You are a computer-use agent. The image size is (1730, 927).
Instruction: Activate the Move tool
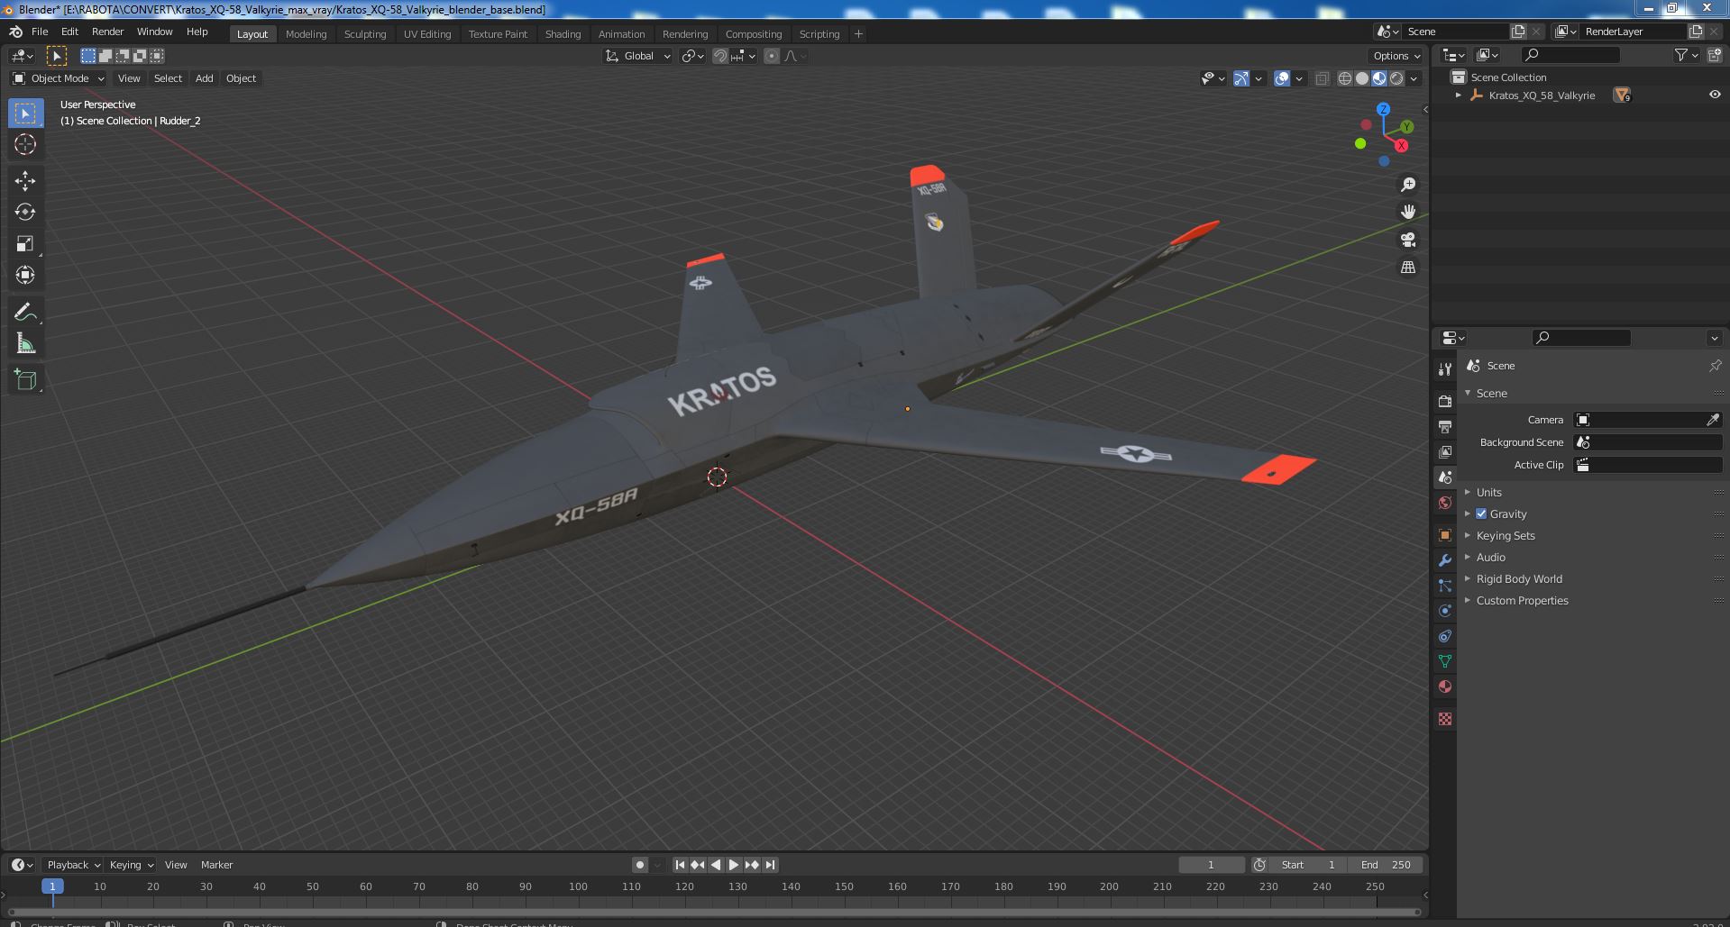tap(25, 181)
